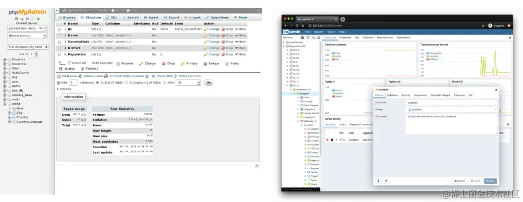Open the phpMyAdmin Export tab
This screenshot has width=523, height=202.
[171, 17]
